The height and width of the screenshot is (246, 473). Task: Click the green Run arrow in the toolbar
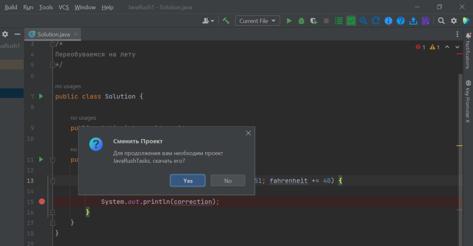[x=289, y=21]
